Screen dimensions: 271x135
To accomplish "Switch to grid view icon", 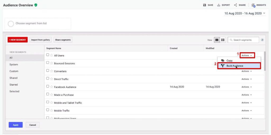I will pyautogui.click(x=223, y=40).
